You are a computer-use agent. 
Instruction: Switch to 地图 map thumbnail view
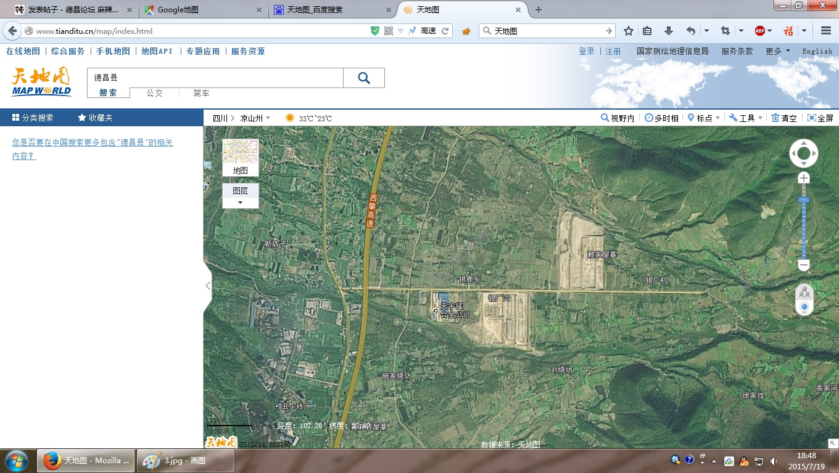point(241,158)
